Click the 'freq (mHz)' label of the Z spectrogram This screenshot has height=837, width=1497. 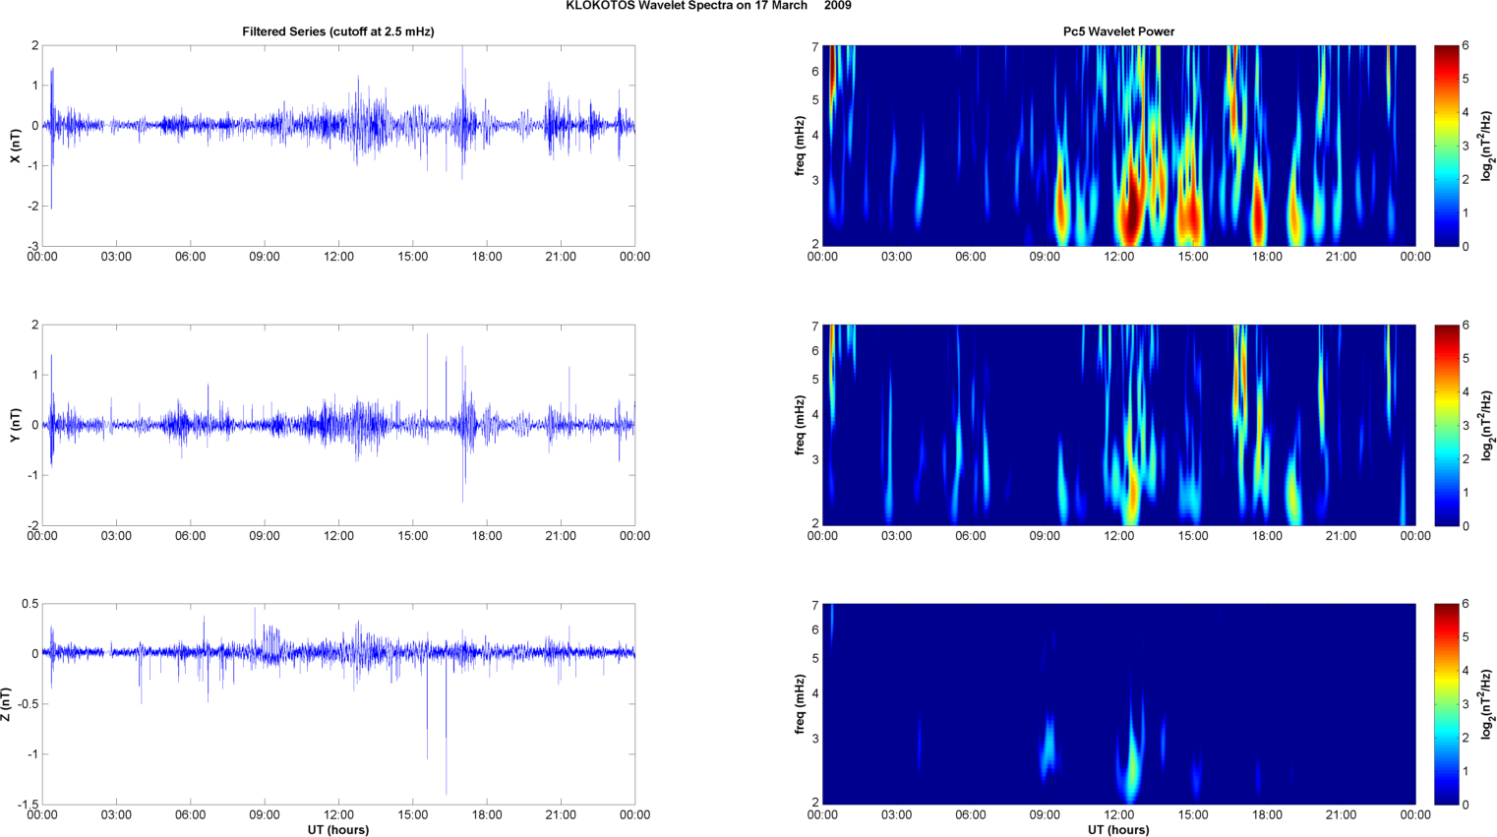click(800, 704)
